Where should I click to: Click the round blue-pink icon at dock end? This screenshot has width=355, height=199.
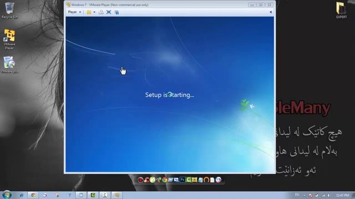coord(218,180)
